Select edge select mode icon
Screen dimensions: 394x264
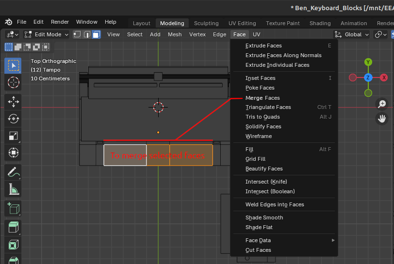click(x=87, y=34)
